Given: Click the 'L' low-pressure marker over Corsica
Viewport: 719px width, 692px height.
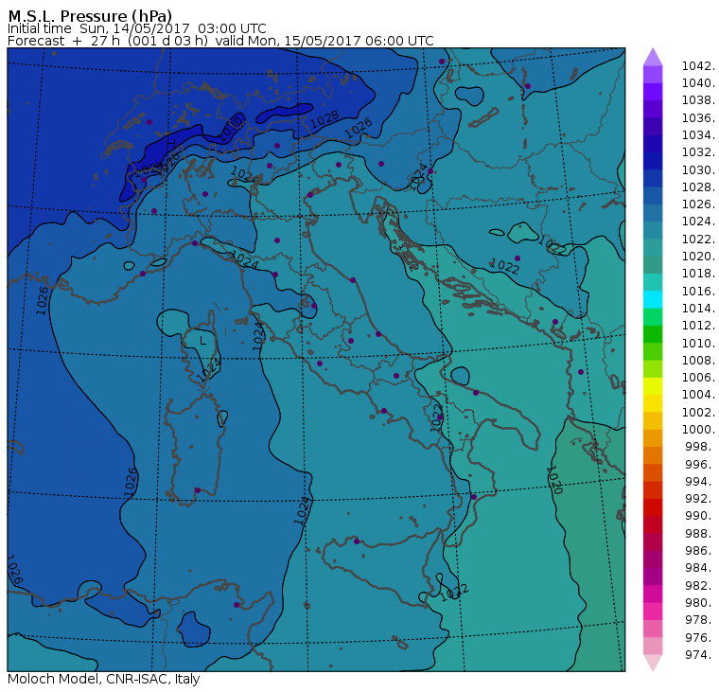Looking at the screenshot, I should pyautogui.click(x=202, y=341).
